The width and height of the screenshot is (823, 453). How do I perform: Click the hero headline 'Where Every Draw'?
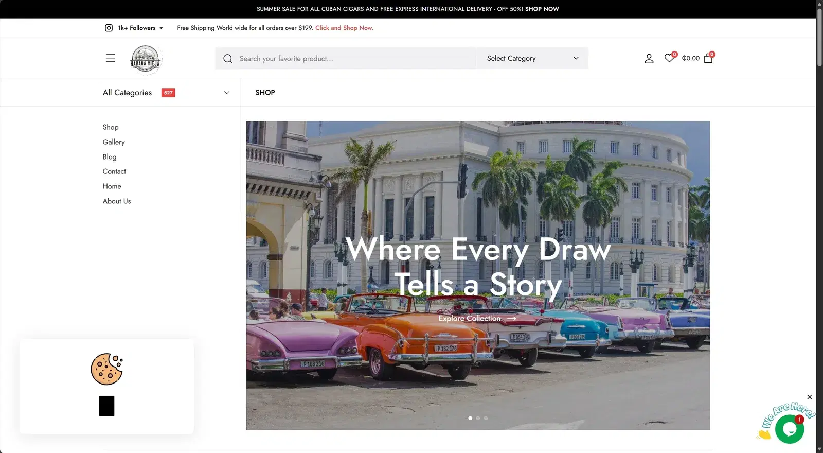point(478,250)
